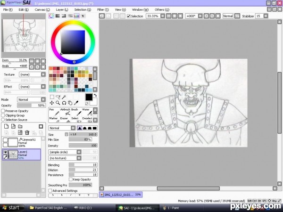Open the Canvas menu
This screenshot has height=212, width=283.
pyautogui.click(x=42, y=10)
